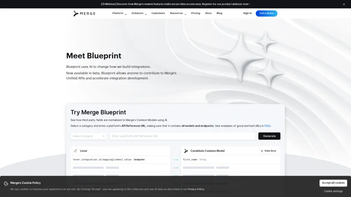Click the Lever pencil icon
The image size is (351, 197).
75,151
